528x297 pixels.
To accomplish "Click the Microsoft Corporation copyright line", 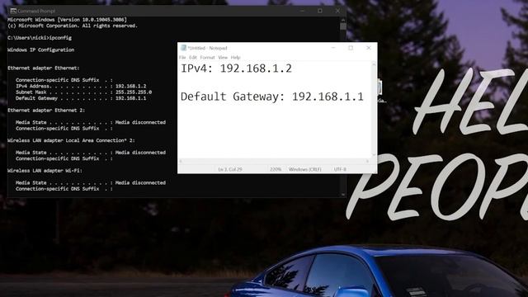I will point(73,26).
